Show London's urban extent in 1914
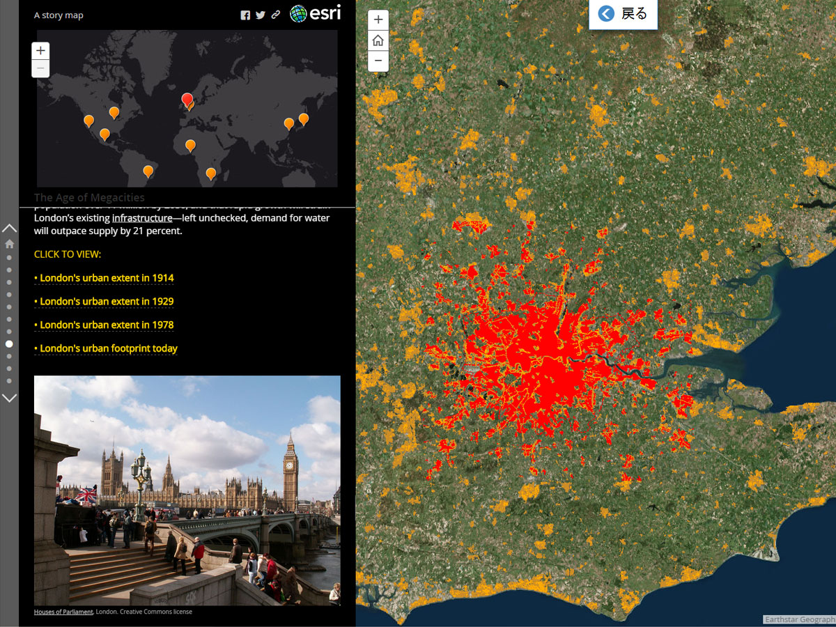 point(104,278)
